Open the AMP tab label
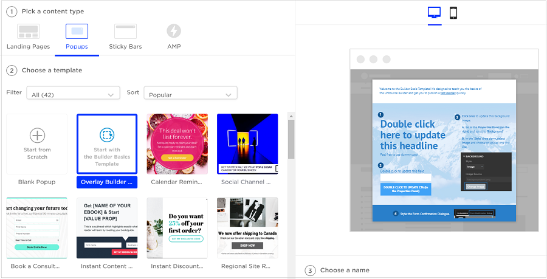547x279 pixels. pos(174,46)
